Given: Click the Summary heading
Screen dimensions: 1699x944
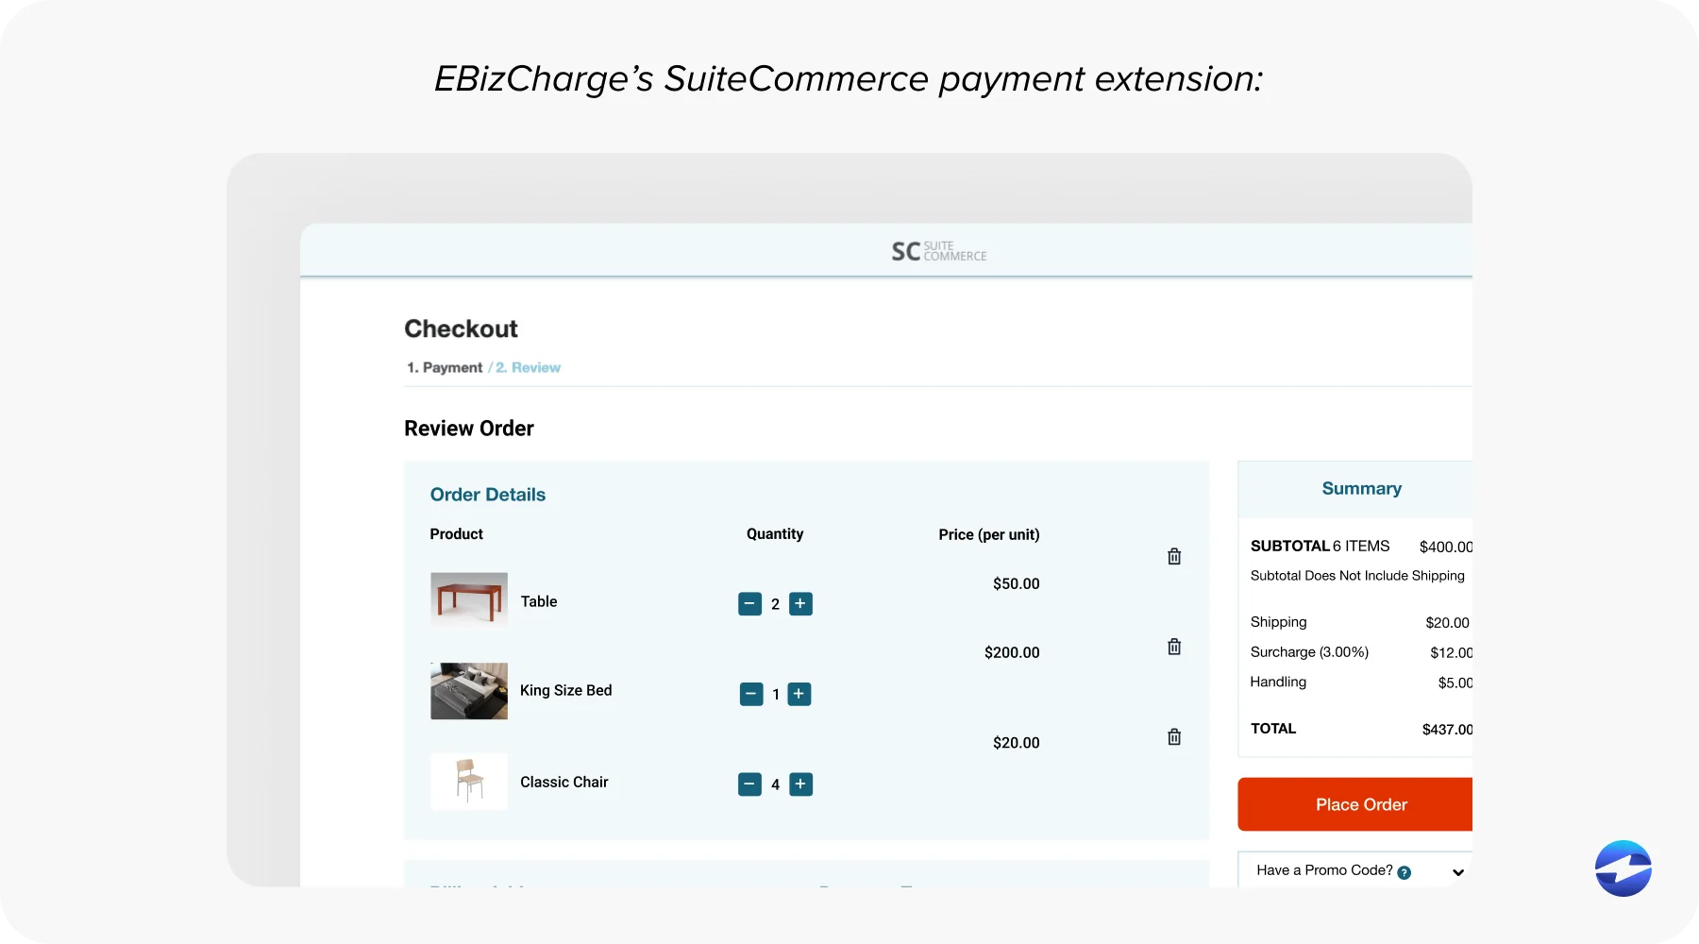Looking at the screenshot, I should [1361, 488].
